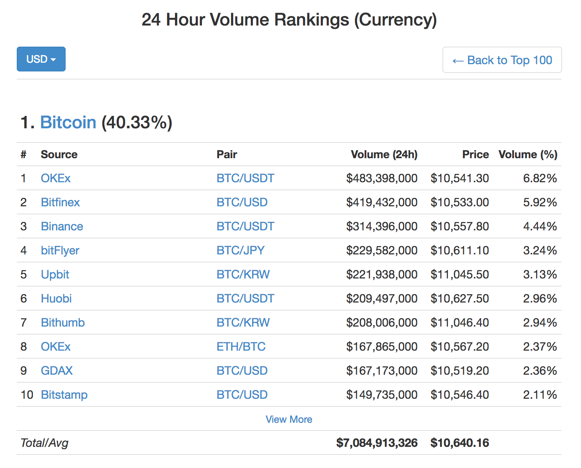
Task: Click the BTC/USD pair for GDAX
Action: click(242, 371)
